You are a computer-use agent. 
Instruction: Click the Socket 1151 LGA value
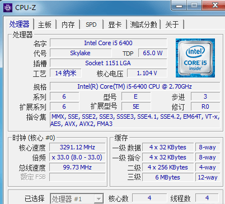[x=109, y=63]
